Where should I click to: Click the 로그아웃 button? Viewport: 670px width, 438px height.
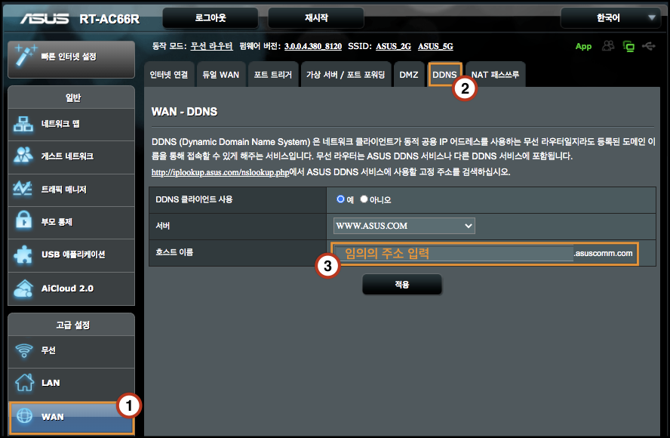pos(211,18)
